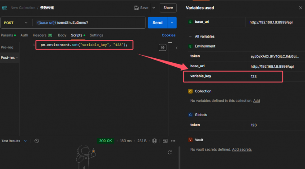Click the Environment E badge icon
305x169 pixels.
(191, 46)
